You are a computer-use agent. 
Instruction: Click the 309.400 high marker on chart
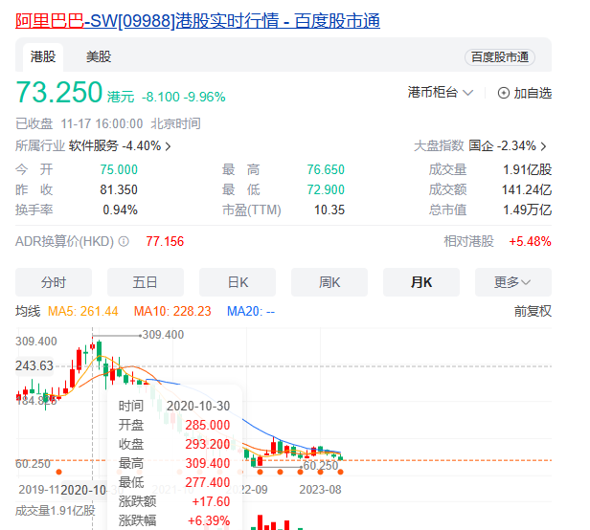click(163, 335)
